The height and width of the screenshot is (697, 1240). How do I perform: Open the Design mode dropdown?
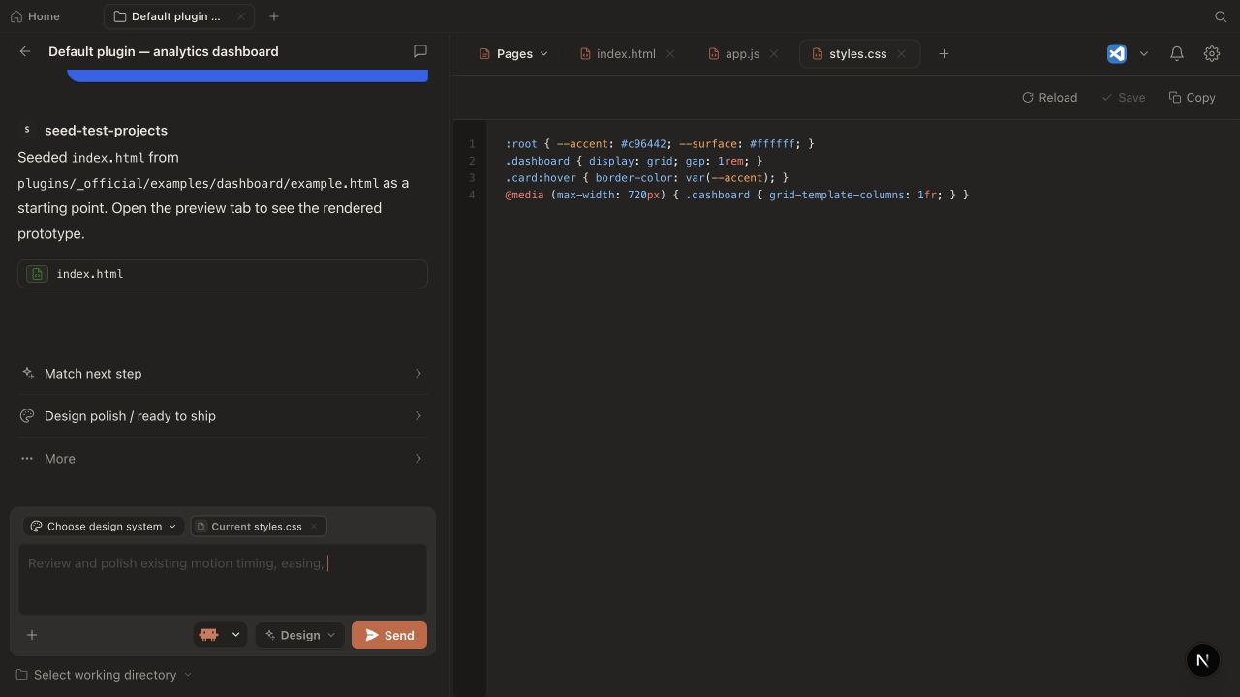(300, 635)
